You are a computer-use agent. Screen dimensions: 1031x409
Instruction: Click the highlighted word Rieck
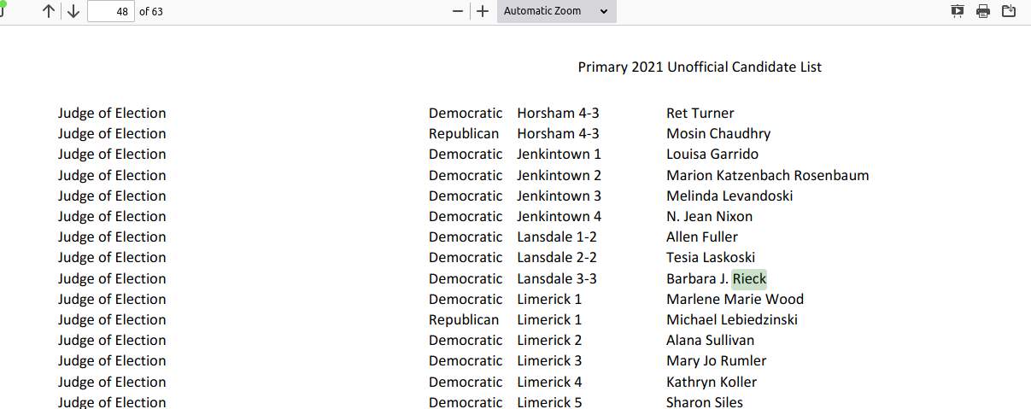pyautogui.click(x=749, y=278)
